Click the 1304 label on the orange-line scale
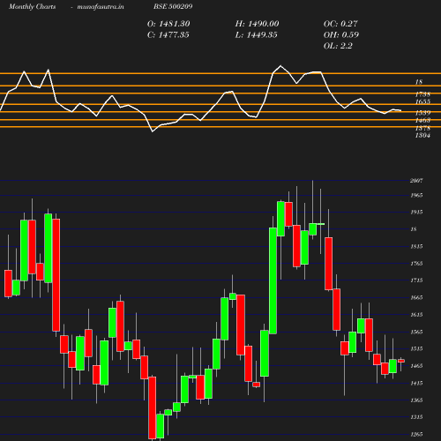The width and height of the screenshot is (441, 441). (422, 135)
